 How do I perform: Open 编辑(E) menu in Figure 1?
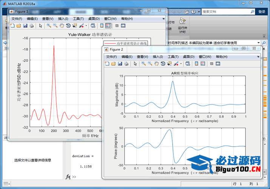[32, 19]
